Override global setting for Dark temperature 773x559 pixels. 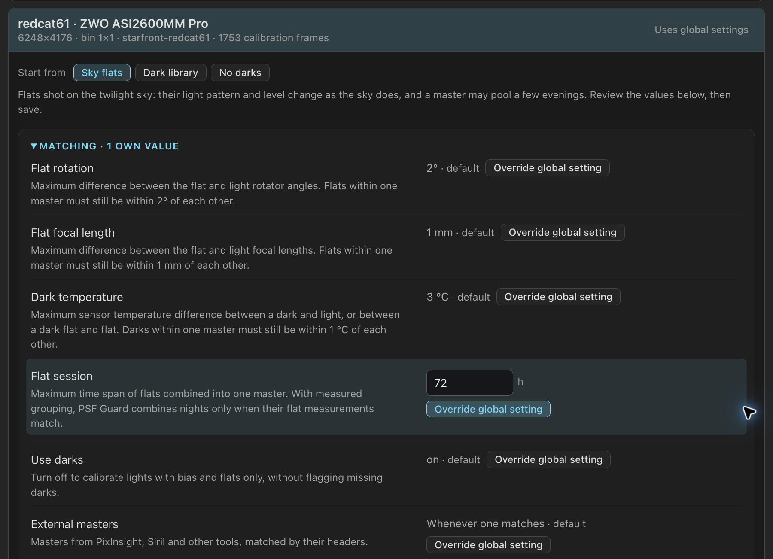pos(558,297)
